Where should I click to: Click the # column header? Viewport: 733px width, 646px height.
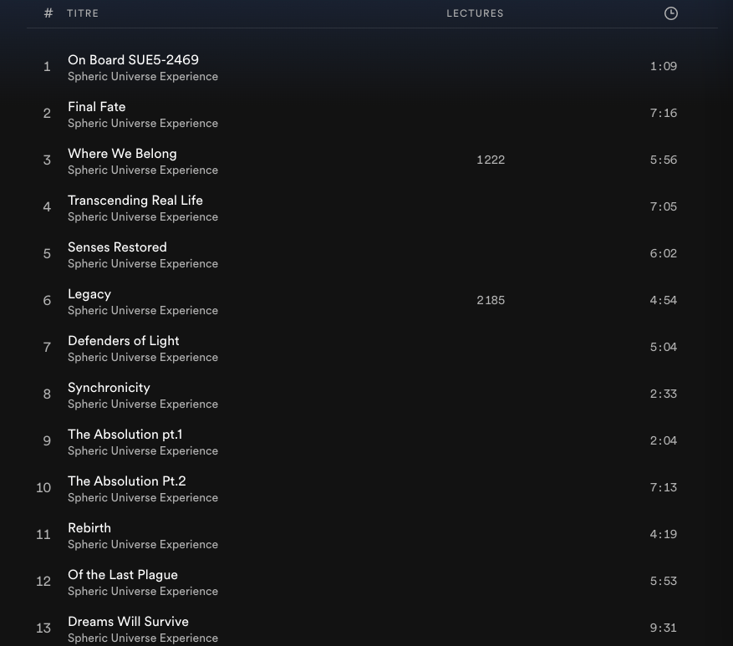pos(48,13)
